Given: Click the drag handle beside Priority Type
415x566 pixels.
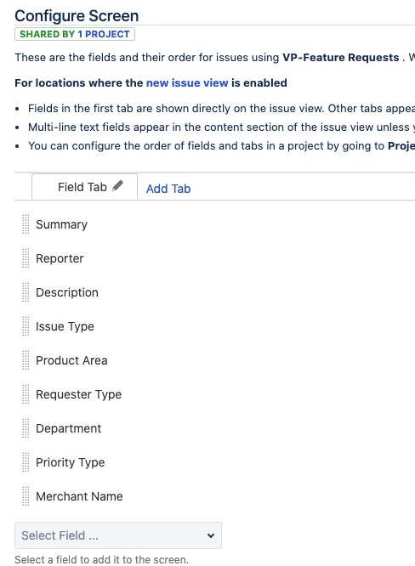Looking at the screenshot, I should pos(26,461).
